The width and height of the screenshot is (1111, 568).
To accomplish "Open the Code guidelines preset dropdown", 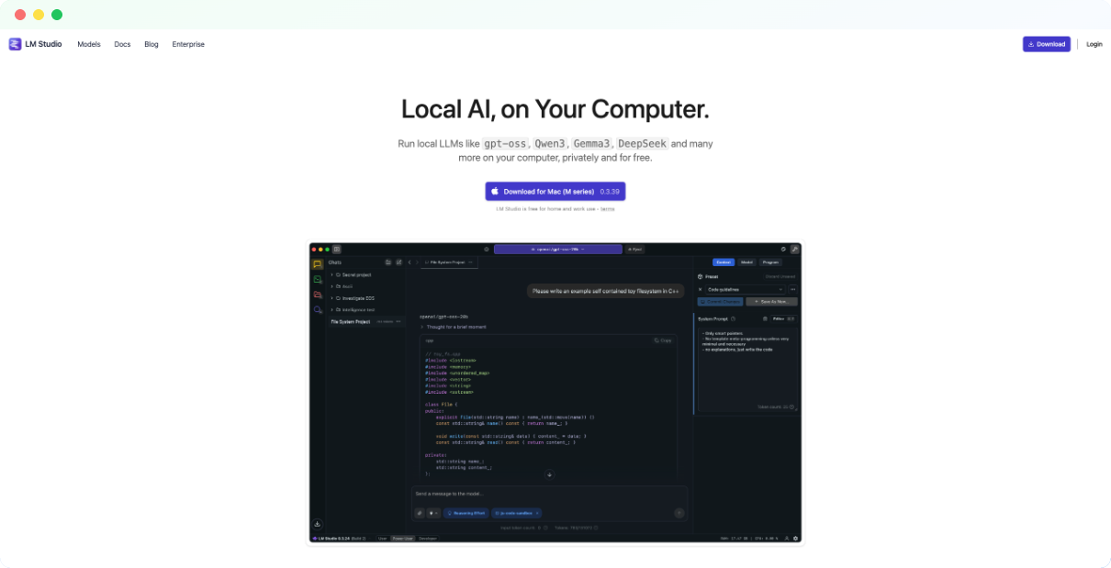I will tap(746, 289).
